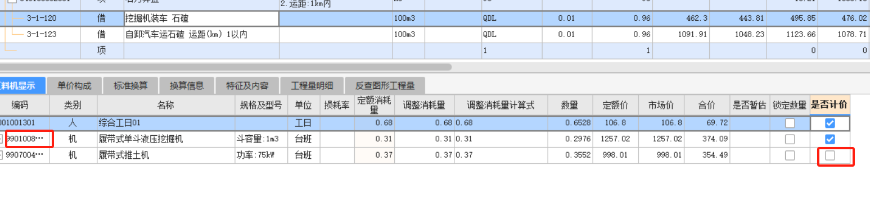Screen dimensions: 870x211
Task: Switch to the 工程量明细 tab
Action: (312, 86)
